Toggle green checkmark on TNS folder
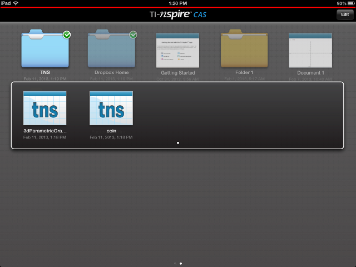The width and height of the screenshot is (356, 267). coord(67,34)
